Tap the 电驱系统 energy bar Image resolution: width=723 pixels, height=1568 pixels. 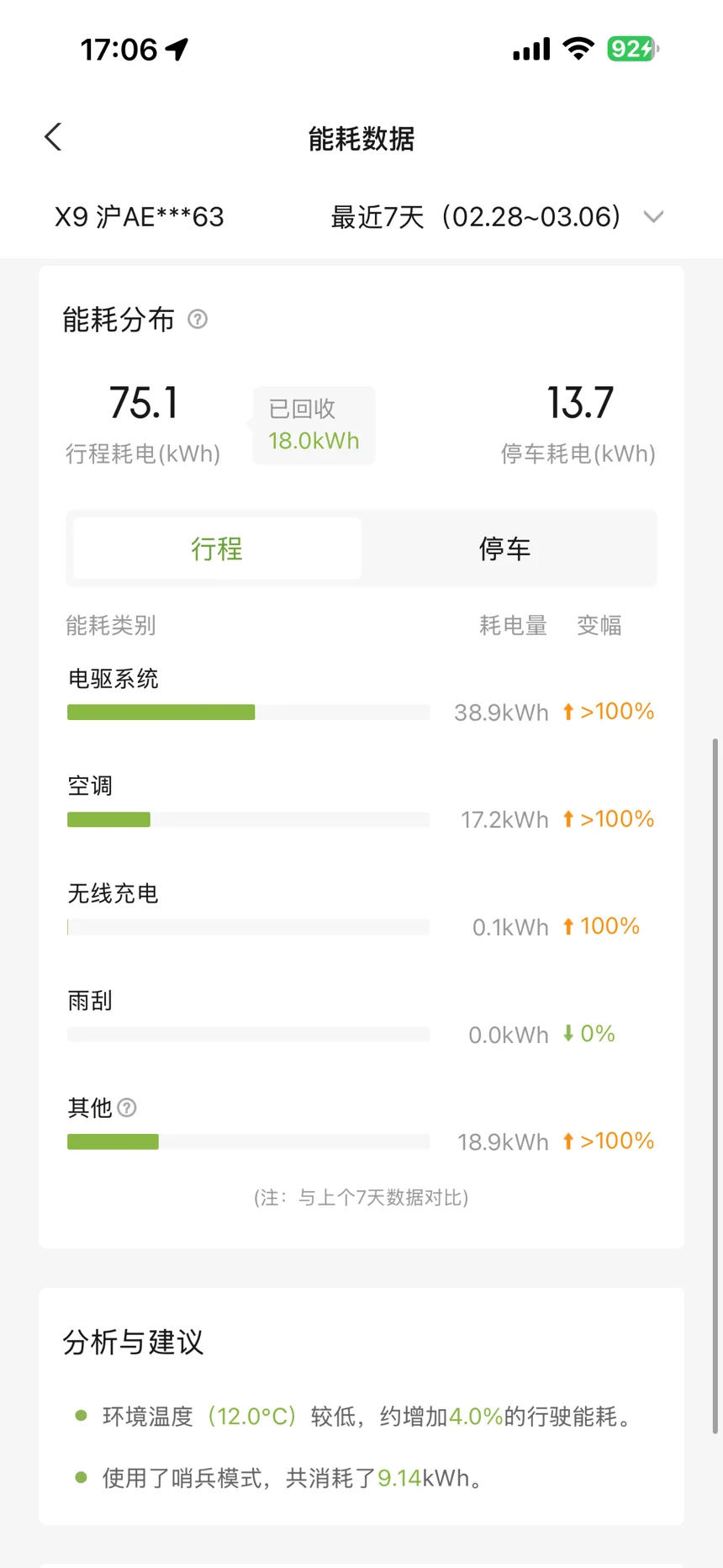point(161,712)
